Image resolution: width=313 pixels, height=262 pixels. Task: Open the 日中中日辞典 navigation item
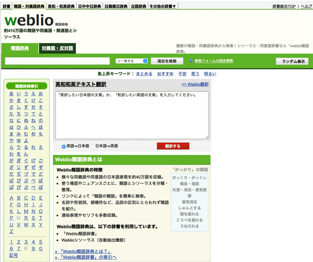pos(90,6)
